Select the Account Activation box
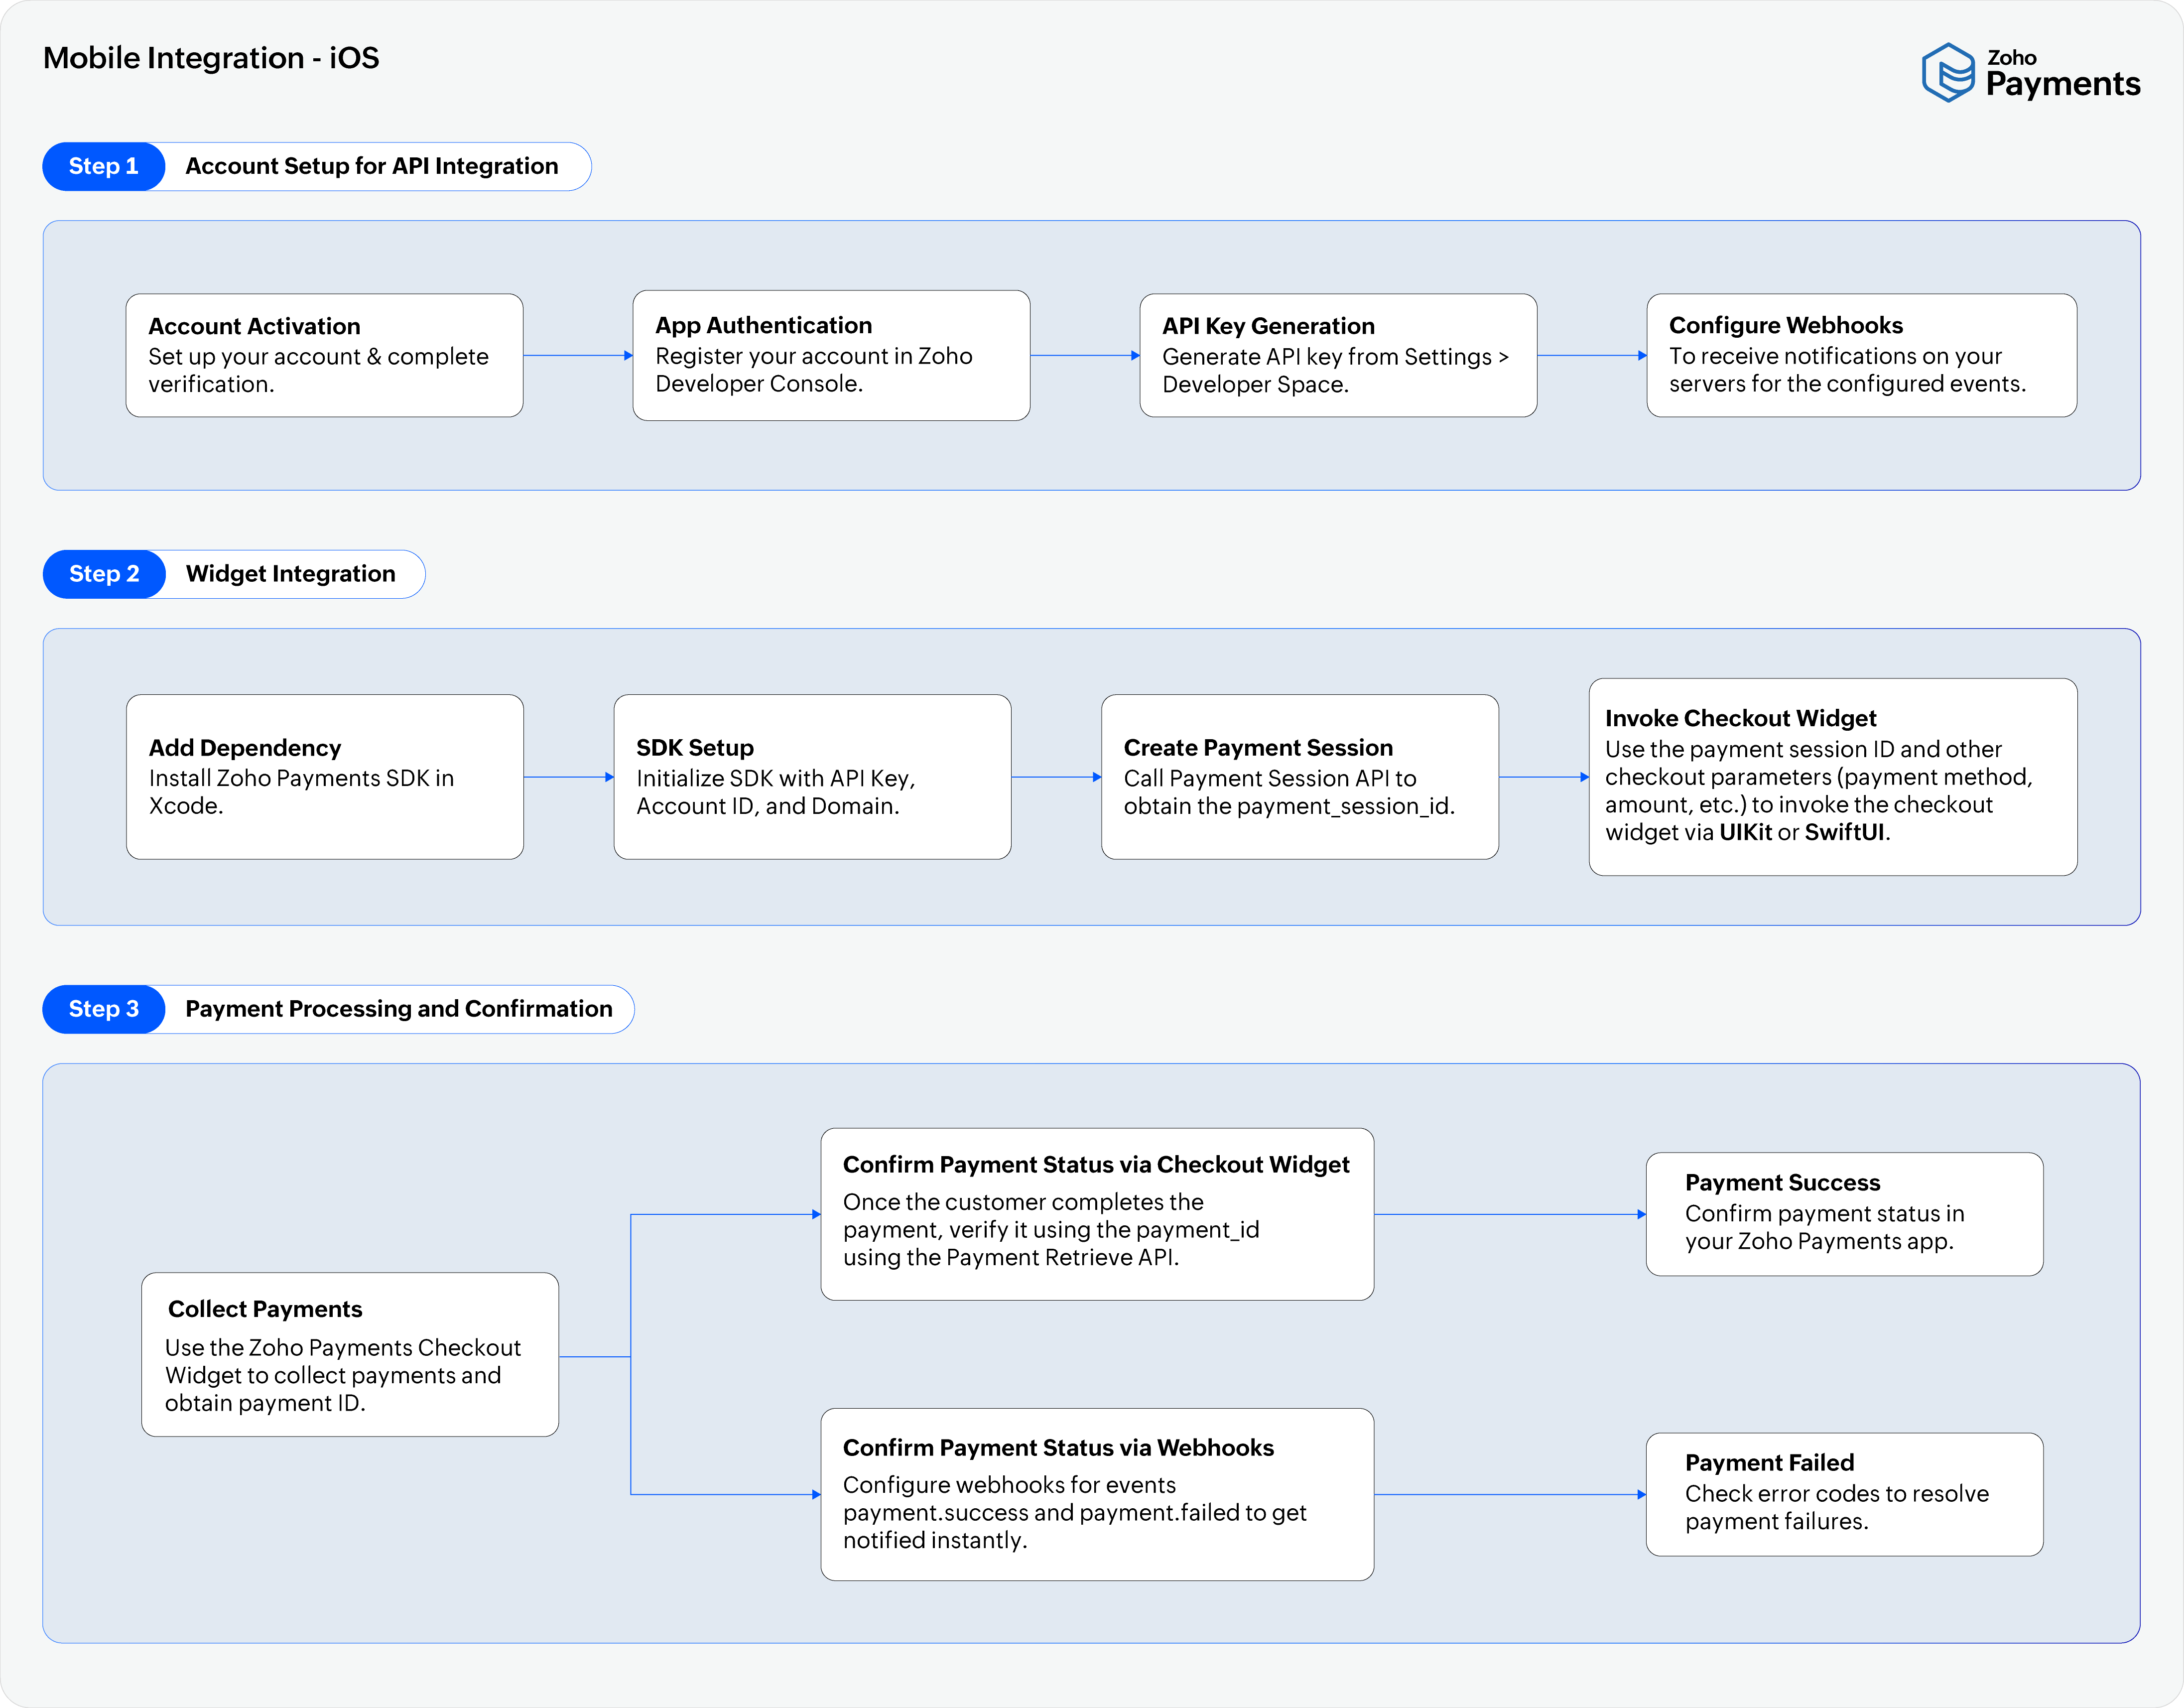The height and width of the screenshot is (1708, 2184). coord(324,355)
